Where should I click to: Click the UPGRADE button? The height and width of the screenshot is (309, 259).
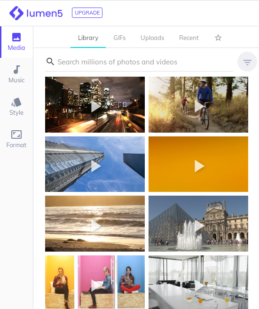coord(87,13)
